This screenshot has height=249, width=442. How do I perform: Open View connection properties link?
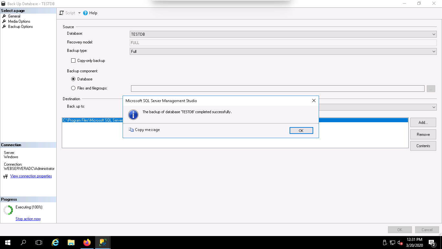pos(31,176)
